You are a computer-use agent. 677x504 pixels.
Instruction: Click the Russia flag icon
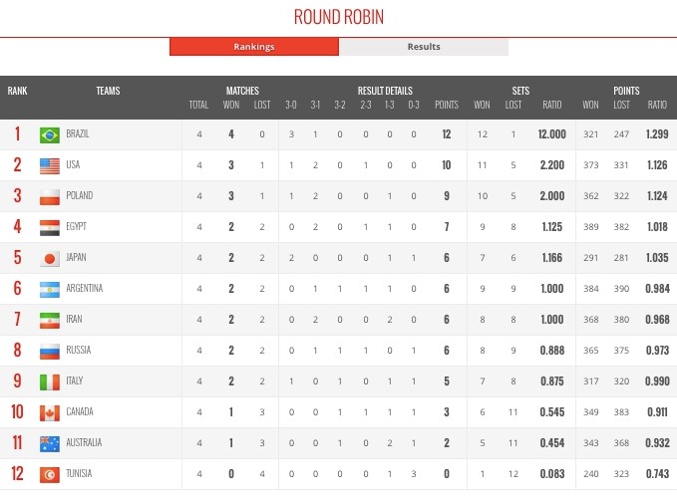click(x=50, y=351)
